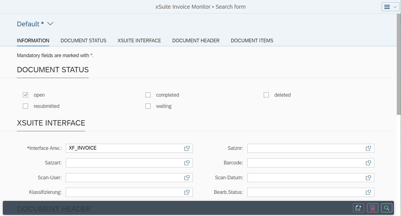401x216 pixels.
Task: Open value help for Bearb.Status field
Action: (x=368, y=192)
